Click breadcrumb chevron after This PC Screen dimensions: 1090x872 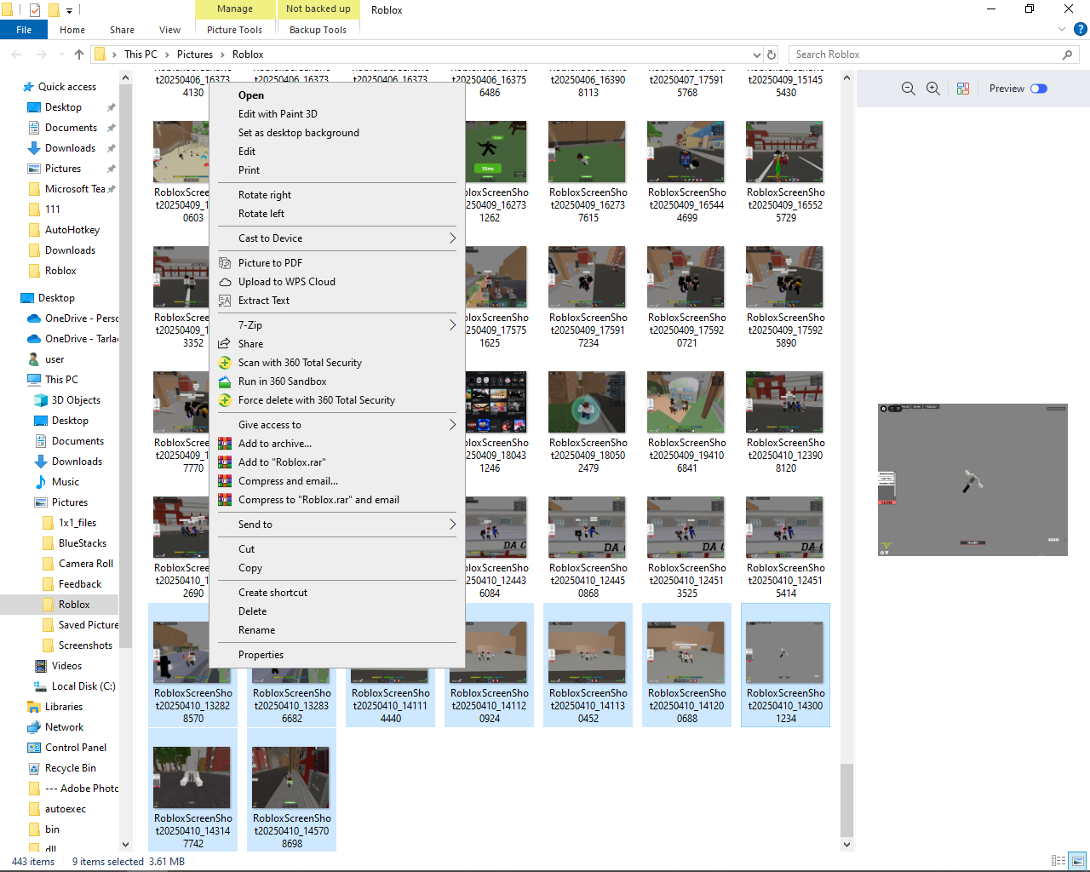[167, 54]
